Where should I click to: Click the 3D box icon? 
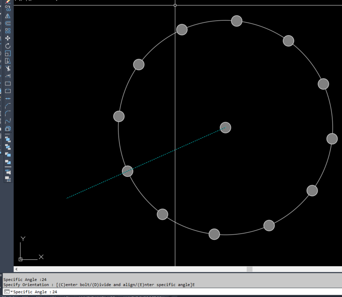click(x=8, y=128)
